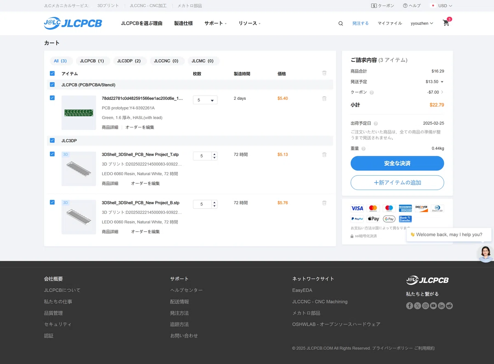Click the Google Pay payment icon
Image resolution: width=494 pixels, height=364 pixels.
pyautogui.click(x=389, y=219)
